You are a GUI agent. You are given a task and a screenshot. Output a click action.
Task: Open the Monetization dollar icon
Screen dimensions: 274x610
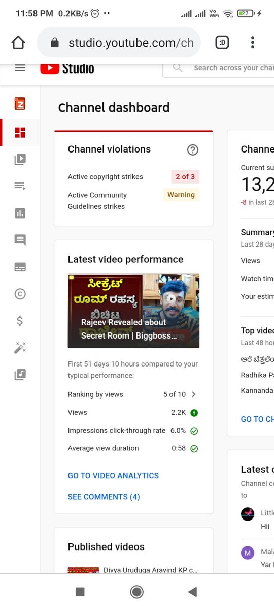[x=20, y=321]
